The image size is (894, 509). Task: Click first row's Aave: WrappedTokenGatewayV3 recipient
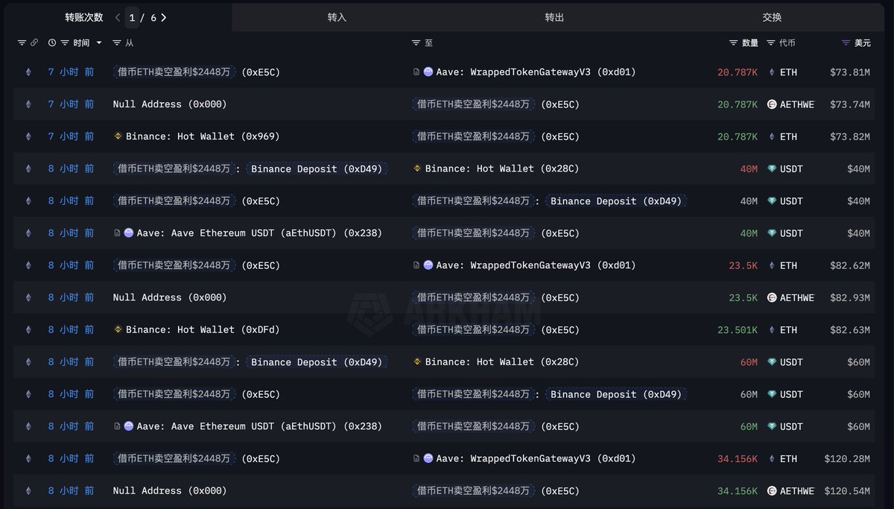(535, 72)
